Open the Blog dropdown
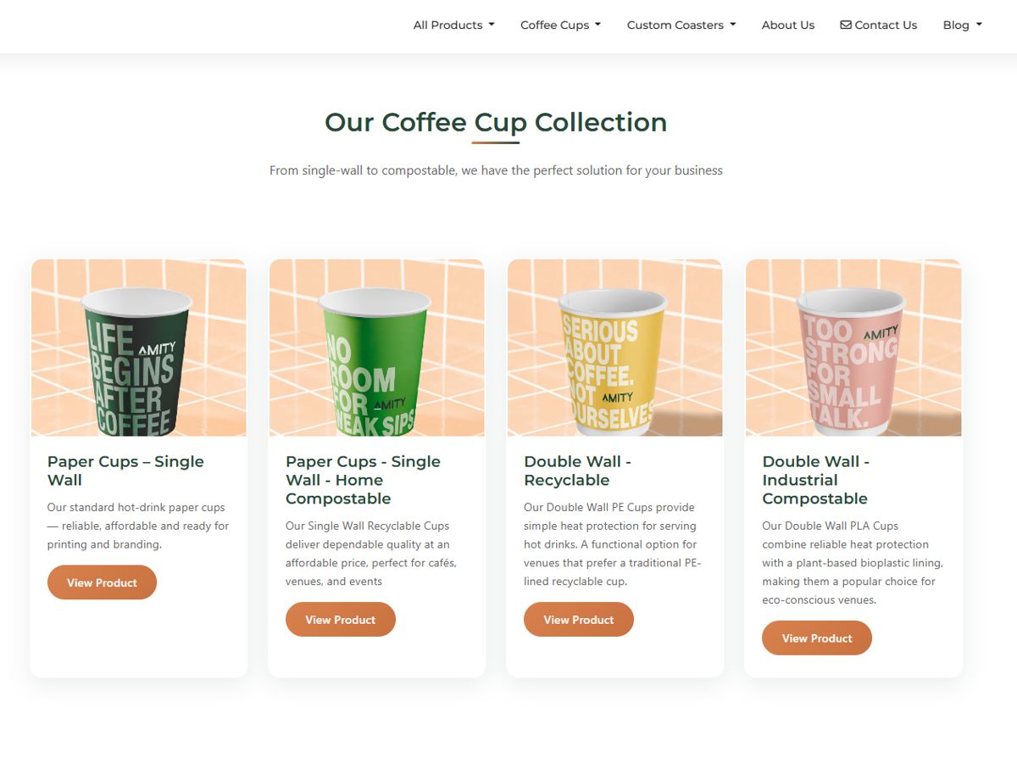 click(963, 25)
